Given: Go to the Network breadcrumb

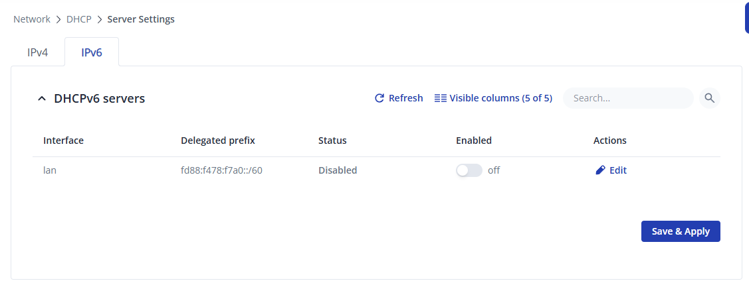Looking at the screenshot, I should pyautogui.click(x=31, y=19).
